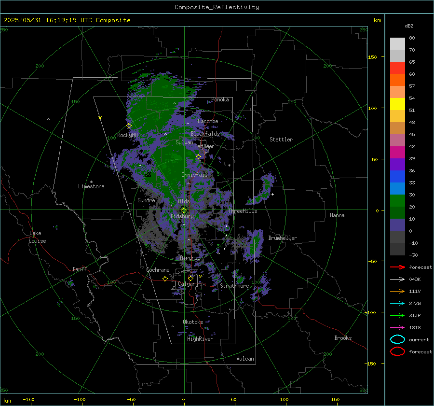
Task: Click the -100 tick on right axis
Action: tap(370, 312)
